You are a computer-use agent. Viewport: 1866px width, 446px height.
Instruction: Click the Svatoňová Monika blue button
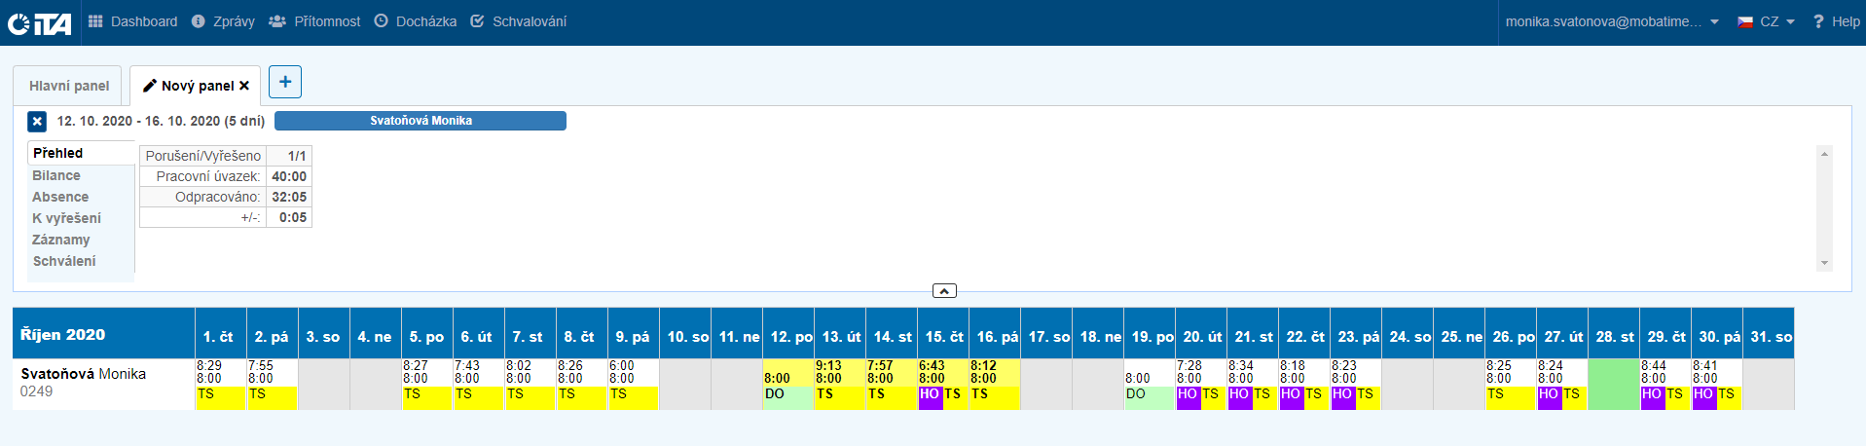(x=421, y=121)
